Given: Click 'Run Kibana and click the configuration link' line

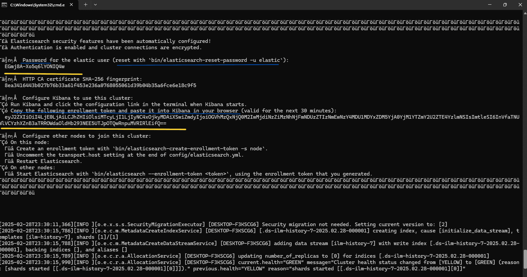Looking at the screenshot, I should [x=123, y=104].
